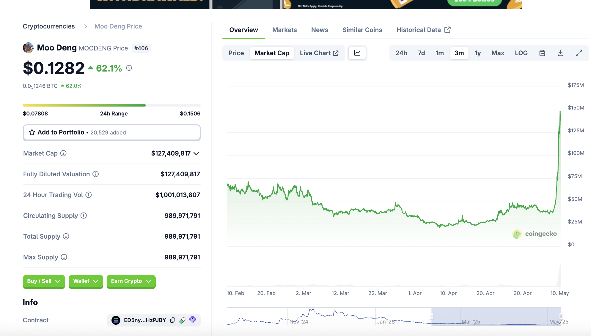Open the Buy / Sell dropdown

[x=44, y=281]
